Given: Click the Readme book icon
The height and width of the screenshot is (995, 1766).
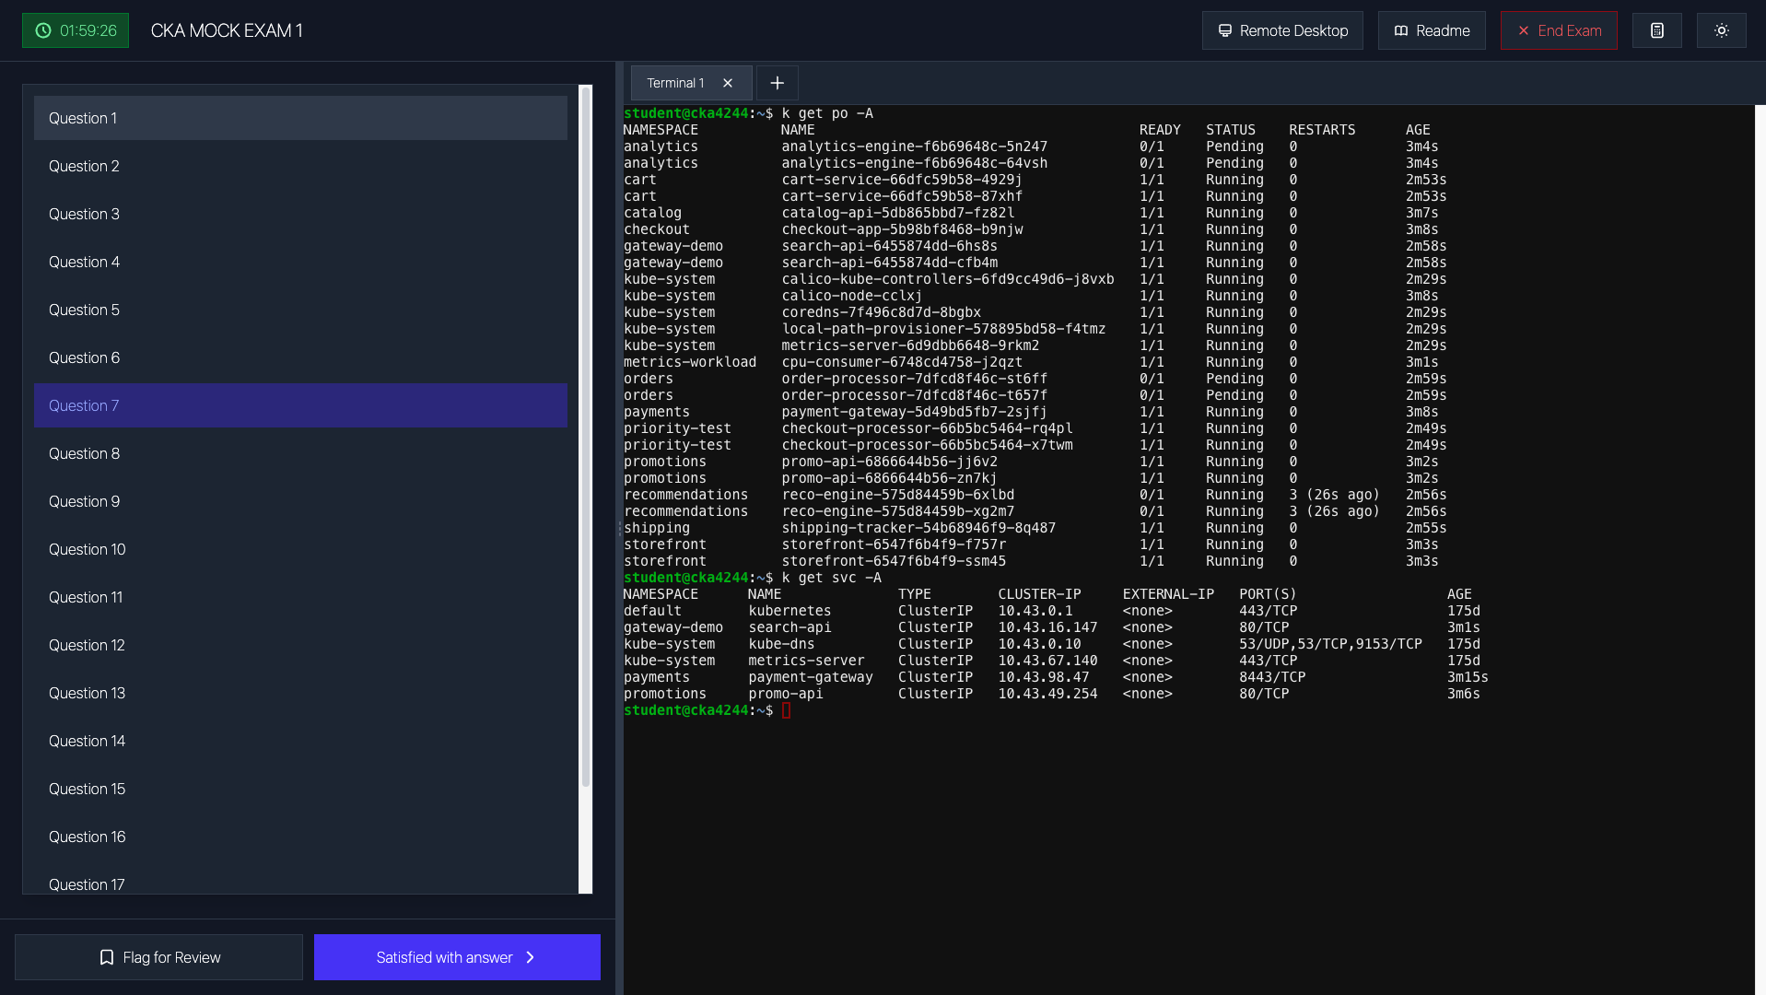Looking at the screenshot, I should click(1400, 30).
